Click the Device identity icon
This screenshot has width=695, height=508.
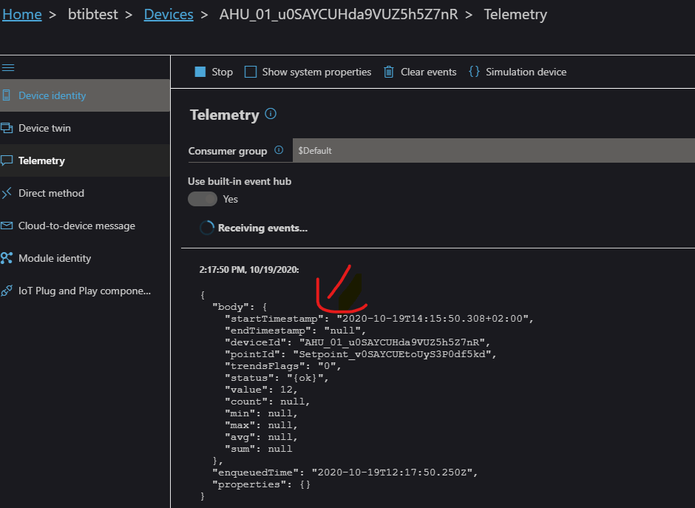tap(7, 95)
